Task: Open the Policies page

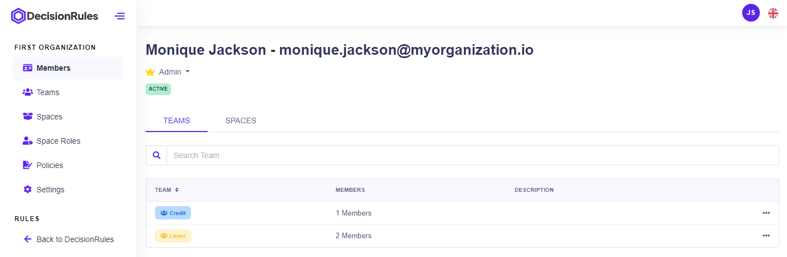Action: point(50,165)
